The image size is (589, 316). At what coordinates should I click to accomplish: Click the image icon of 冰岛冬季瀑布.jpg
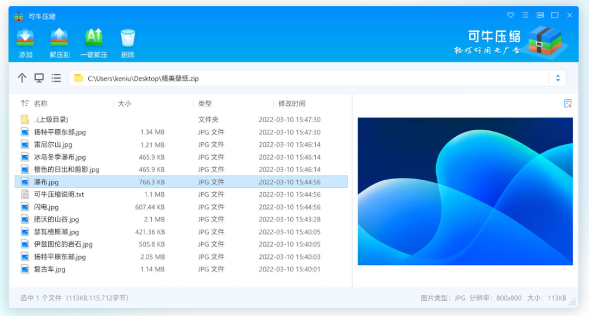coord(25,157)
